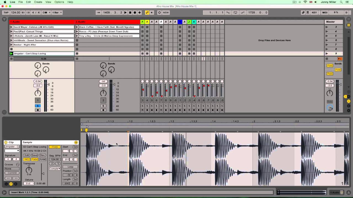Viewport: 353px width, 198px height.
Task: Click the transport Play button
Action: point(125,12)
